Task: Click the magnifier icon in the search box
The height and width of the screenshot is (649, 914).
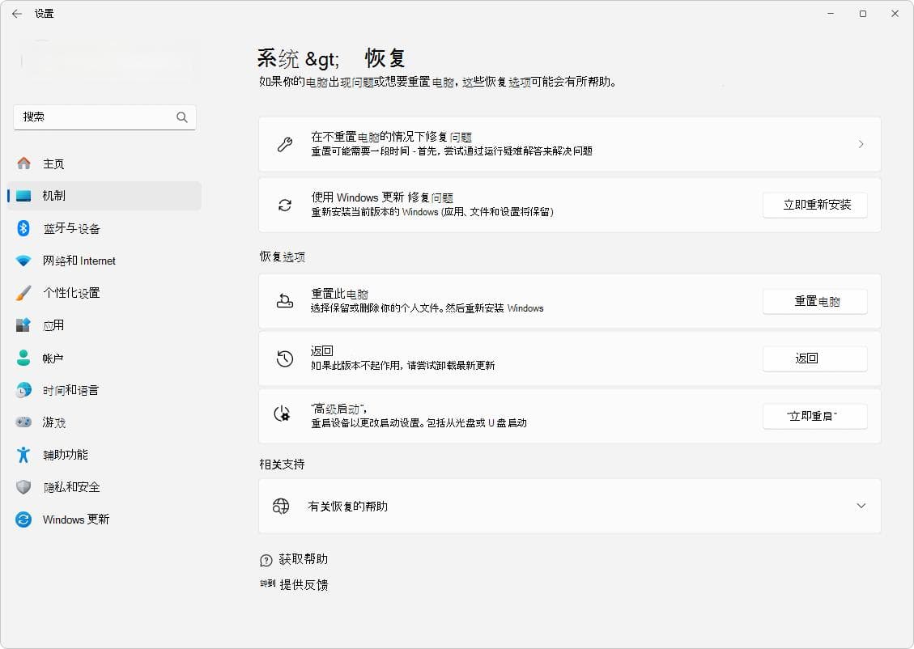Action: (x=182, y=117)
